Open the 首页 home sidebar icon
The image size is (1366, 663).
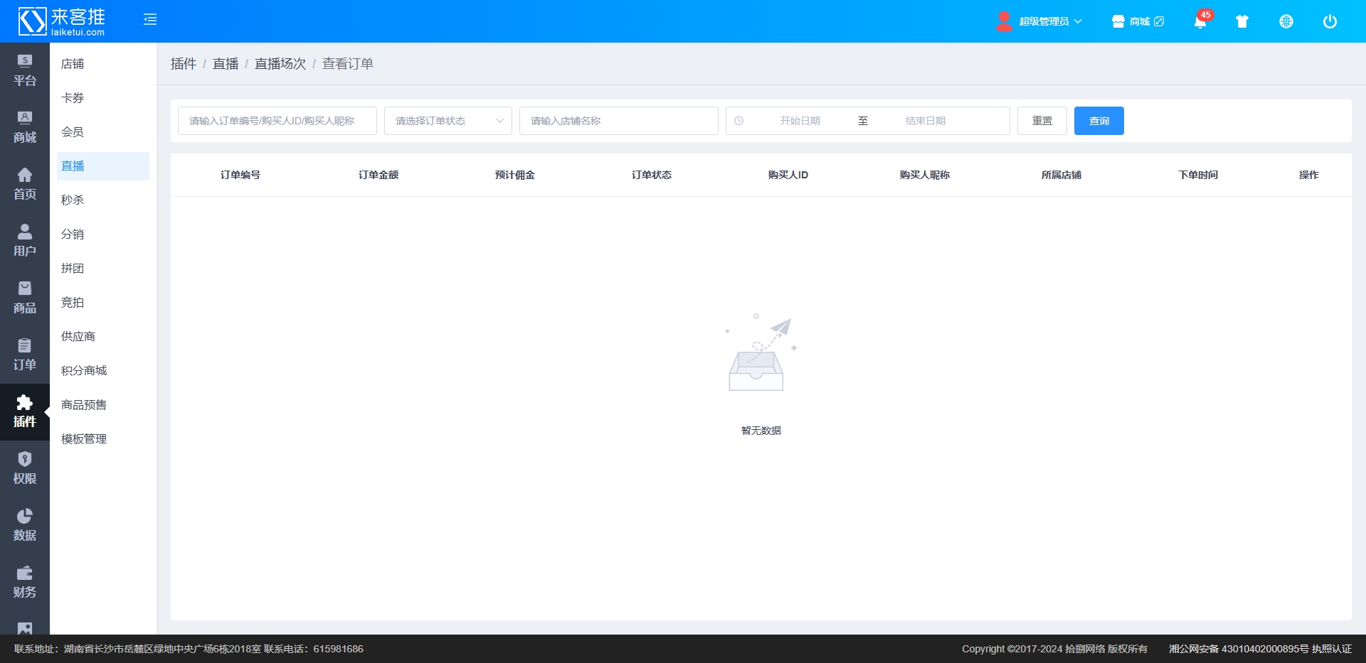click(x=25, y=183)
